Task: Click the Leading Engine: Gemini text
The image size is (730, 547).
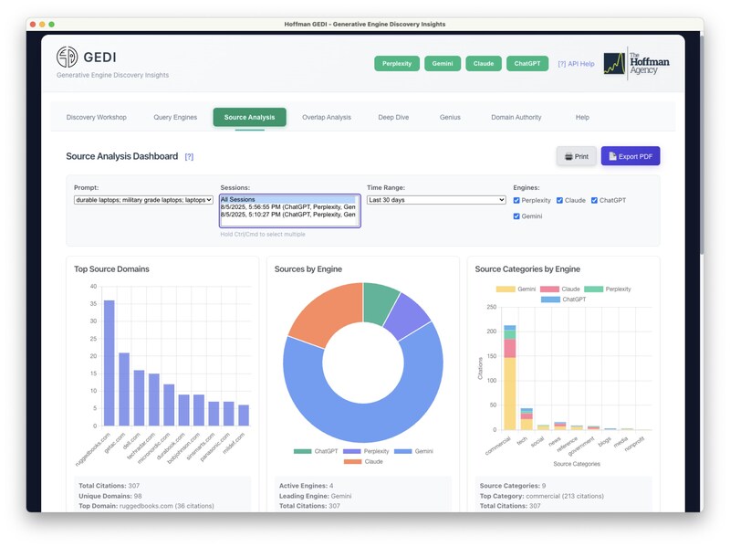Action: [x=315, y=496]
